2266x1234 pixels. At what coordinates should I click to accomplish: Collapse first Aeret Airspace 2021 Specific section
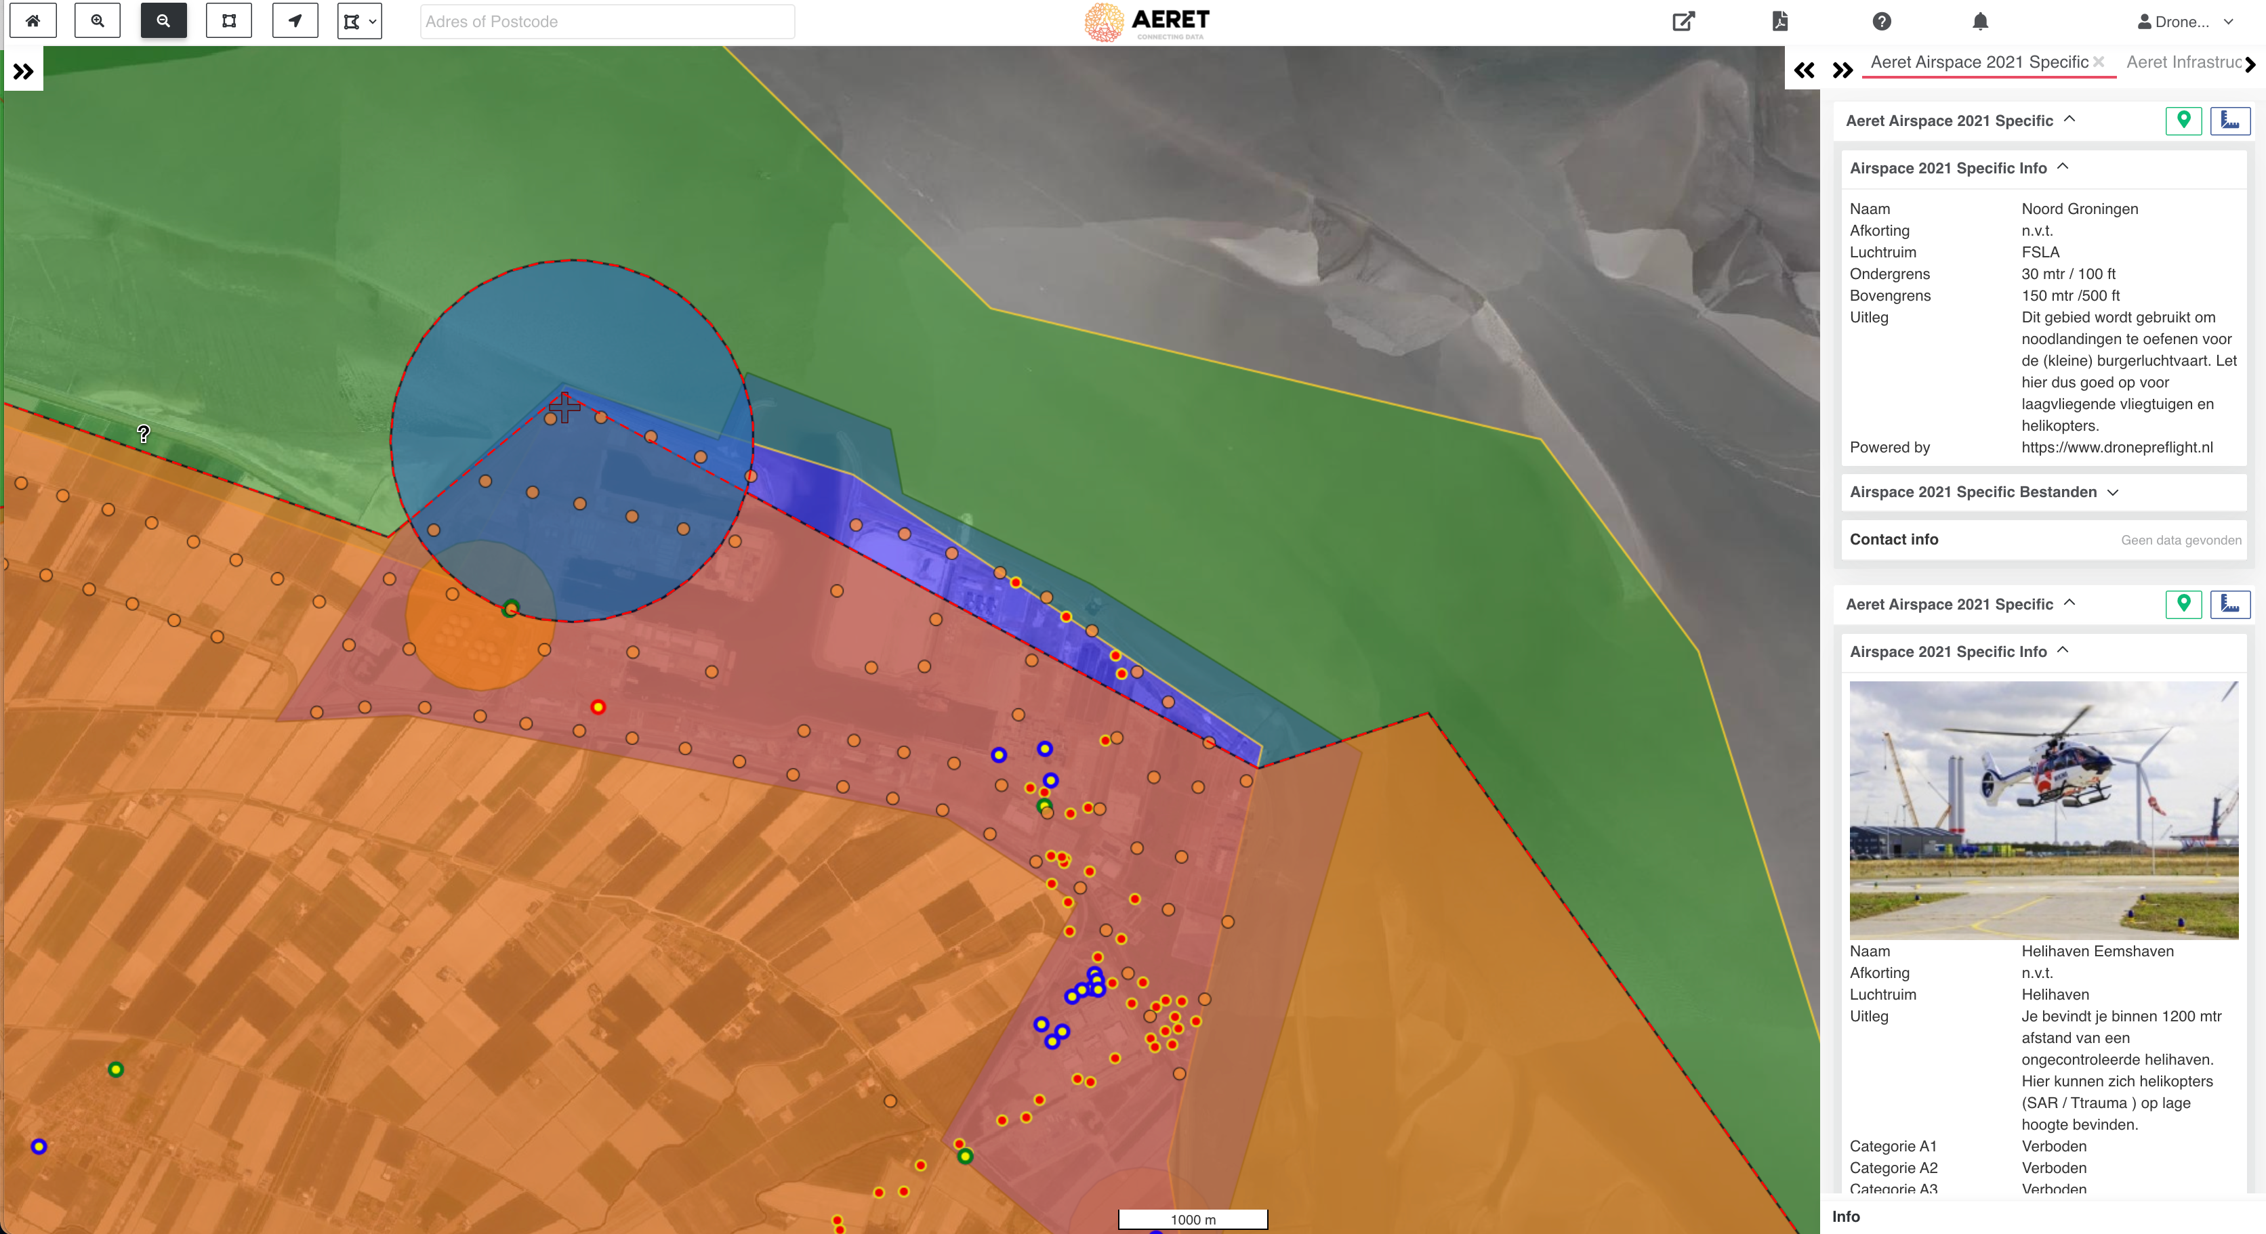pyautogui.click(x=2069, y=119)
